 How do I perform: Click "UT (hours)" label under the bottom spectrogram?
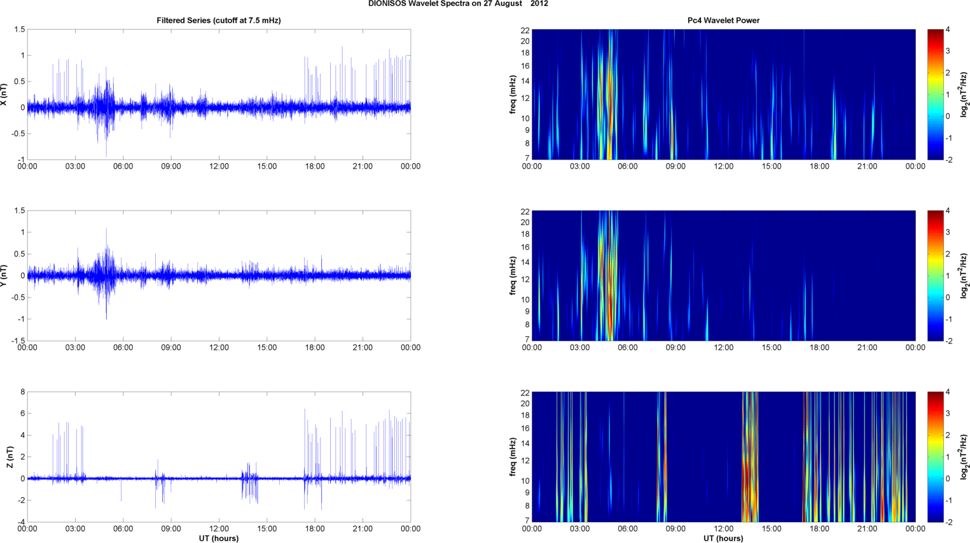723,538
